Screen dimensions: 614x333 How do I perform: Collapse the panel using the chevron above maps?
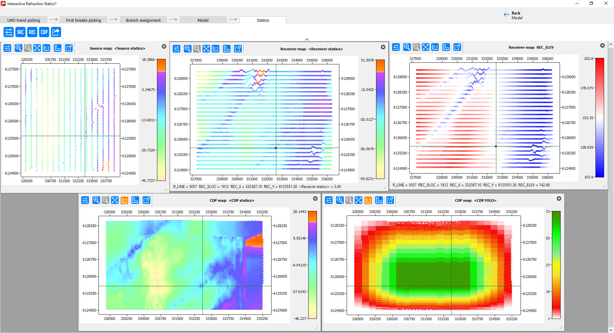(x=307, y=39)
